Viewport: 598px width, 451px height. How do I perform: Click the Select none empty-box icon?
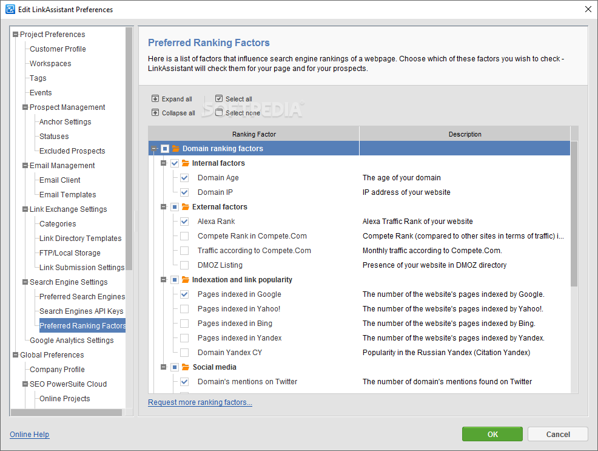tap(219, 112)
